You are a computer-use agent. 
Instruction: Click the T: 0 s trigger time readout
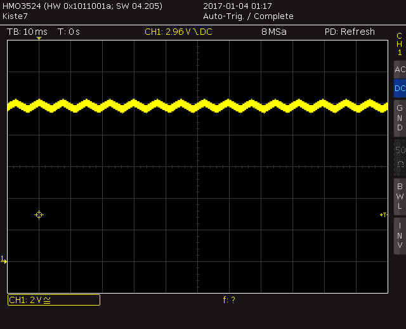[x=69, y=32]
